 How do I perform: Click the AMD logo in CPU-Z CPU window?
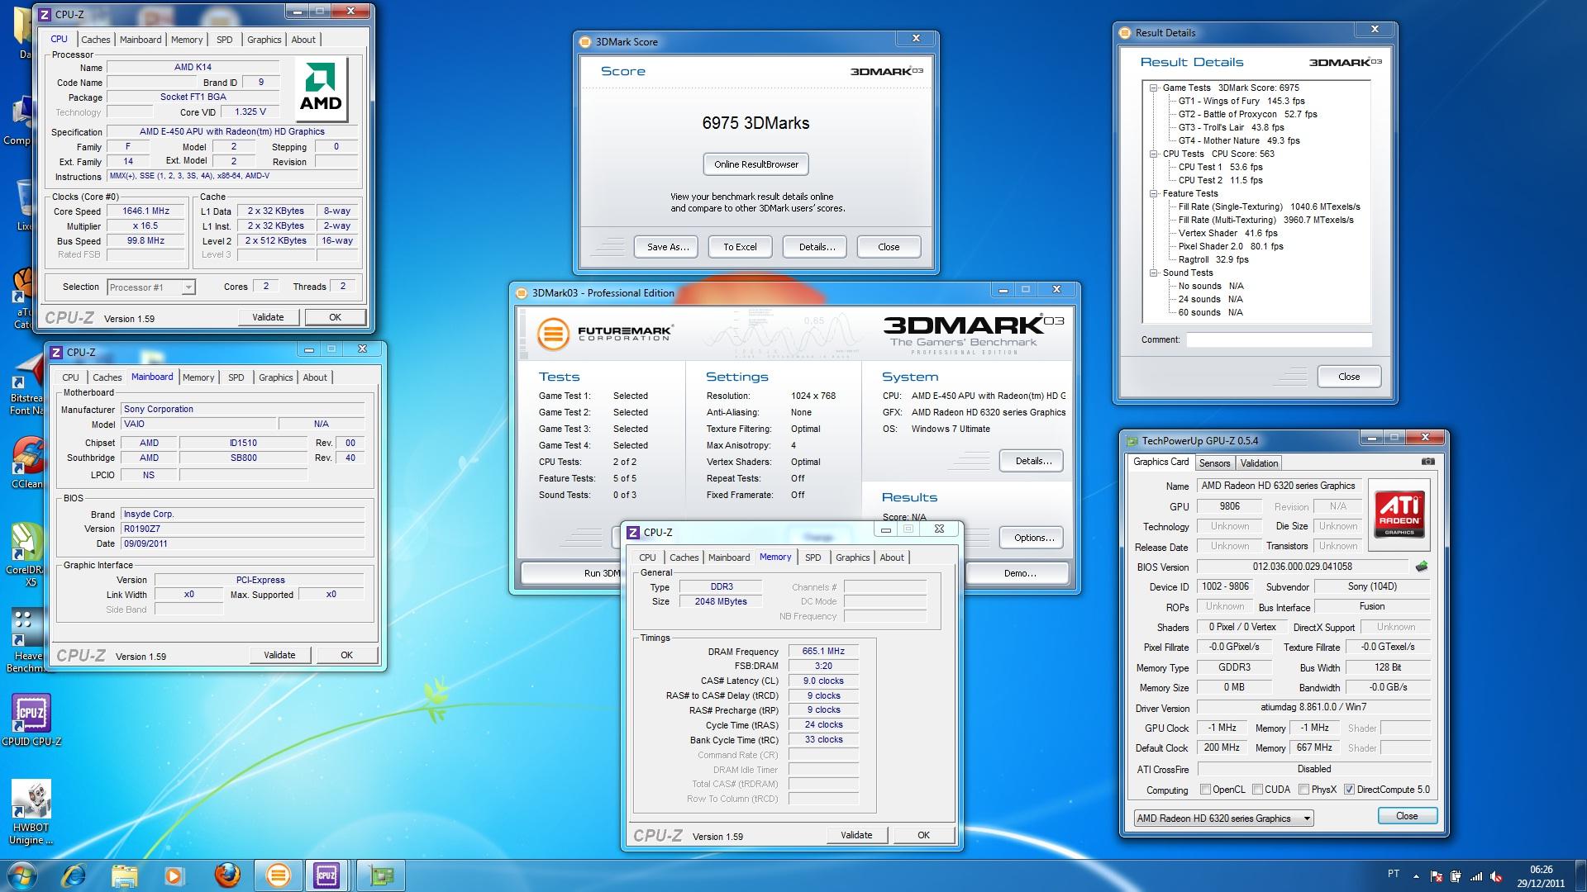pyautogui.click(x=321, y=89)
